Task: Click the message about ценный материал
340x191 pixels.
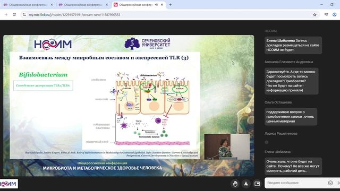Action: [291, 117]
